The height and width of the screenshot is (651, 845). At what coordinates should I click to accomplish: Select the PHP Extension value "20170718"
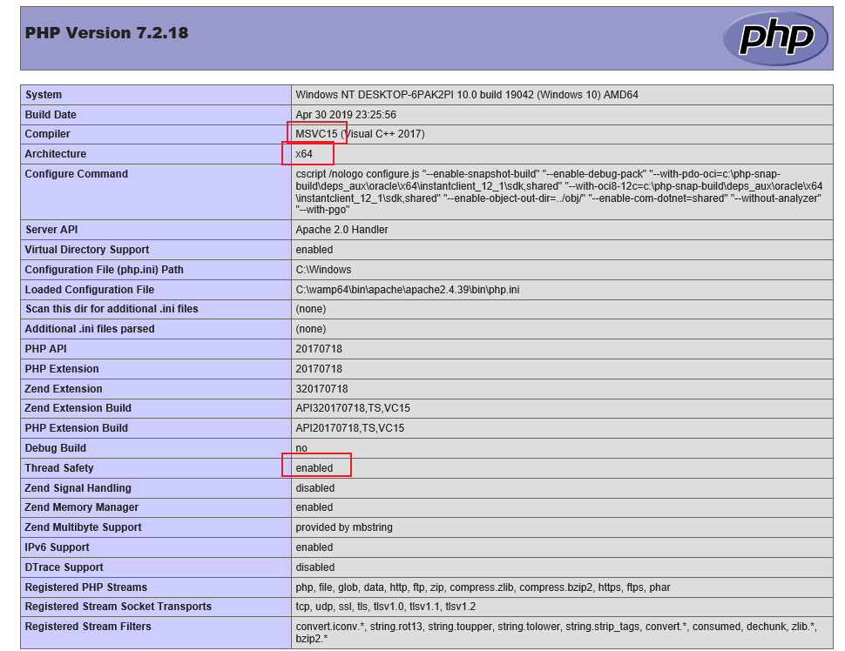coord(319,369)
